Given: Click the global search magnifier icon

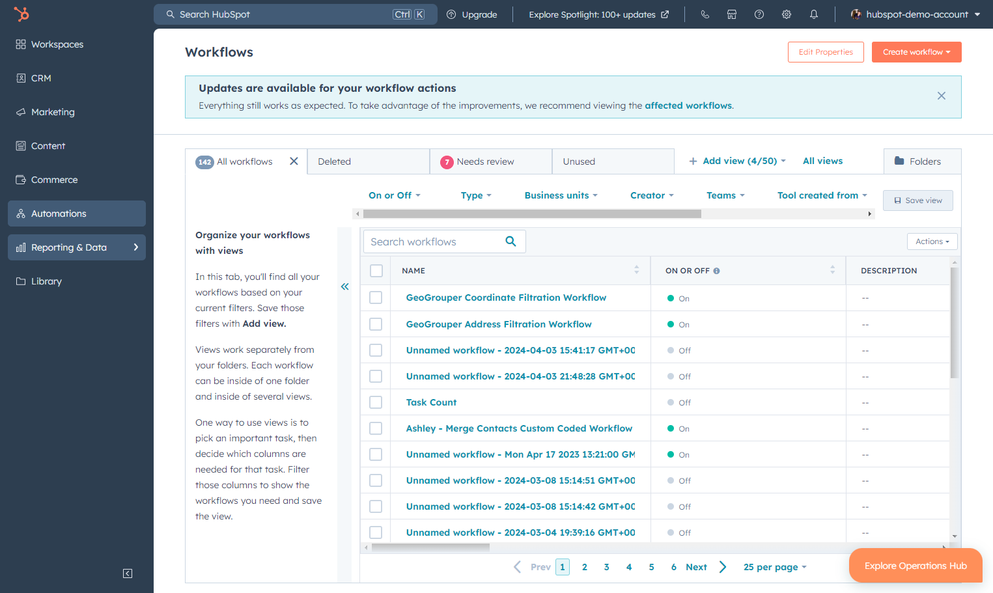Looking at the screenshot, I should click(x=171, y=14).
